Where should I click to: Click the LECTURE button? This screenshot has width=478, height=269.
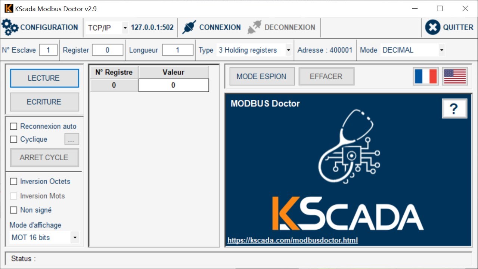(x=44, y=78)
